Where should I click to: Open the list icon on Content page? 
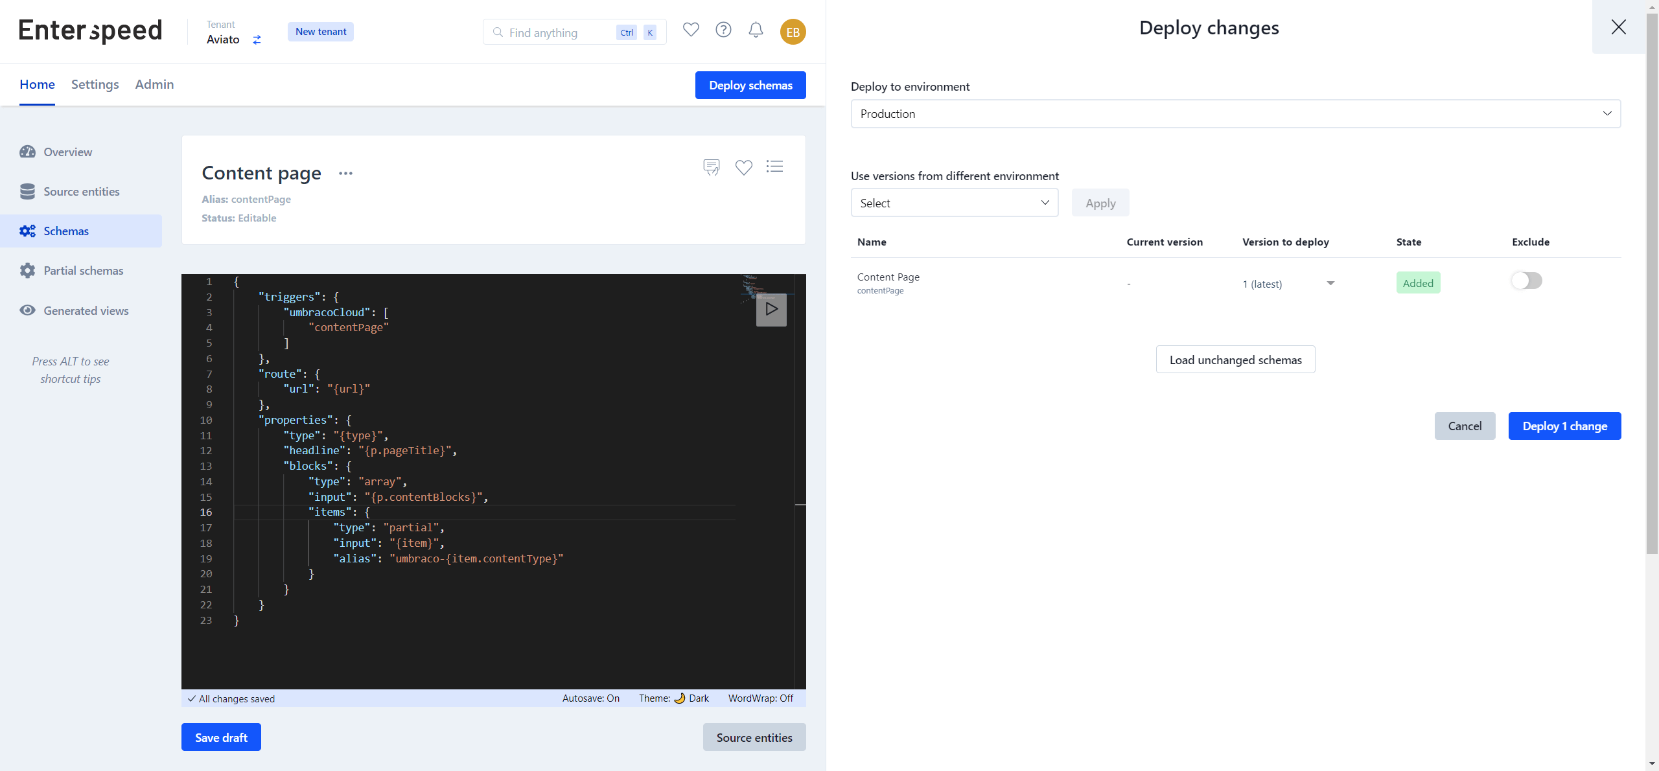pyautogui.click(x=774, y=167)
